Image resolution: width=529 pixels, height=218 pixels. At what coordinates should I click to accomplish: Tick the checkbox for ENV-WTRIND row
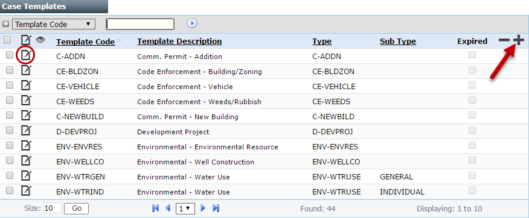point(10,190)
